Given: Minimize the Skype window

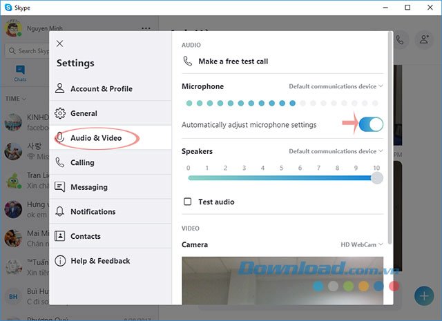Looking at the screenshot, I should point(385,8).
